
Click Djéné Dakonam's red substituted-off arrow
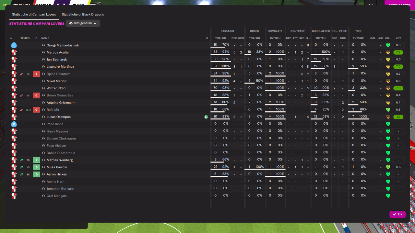coord(37,74)
